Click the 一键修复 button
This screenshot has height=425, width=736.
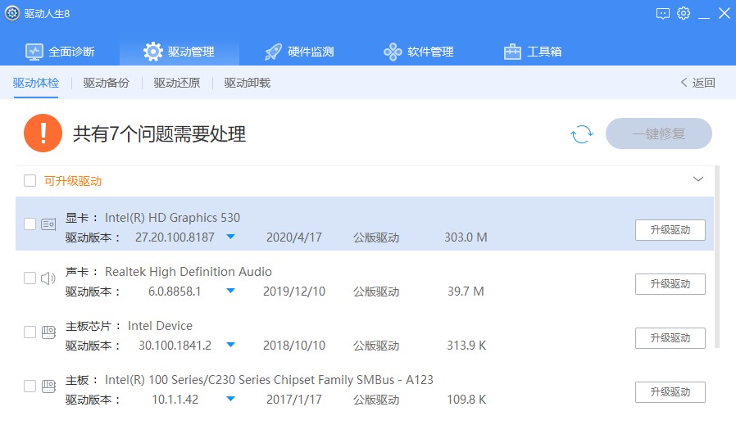pos(659,133)
